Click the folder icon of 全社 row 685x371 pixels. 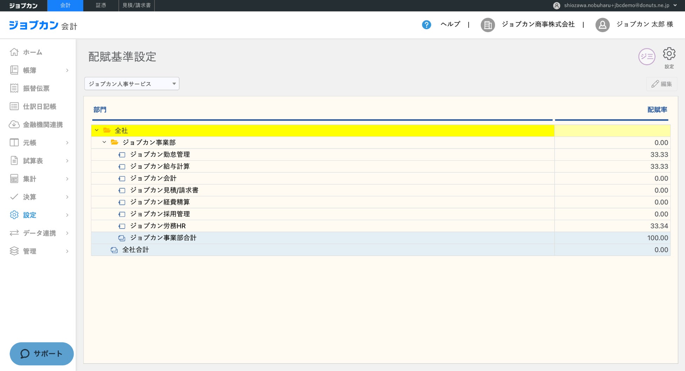click(x=107, y=130)
